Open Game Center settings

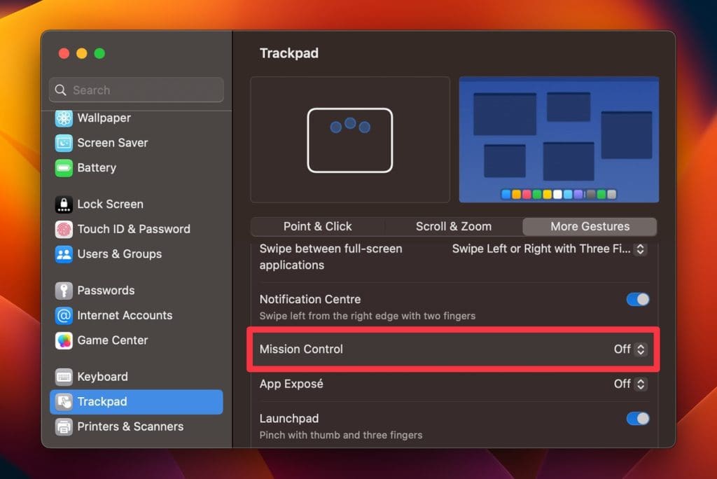click(x=113, y=340)
